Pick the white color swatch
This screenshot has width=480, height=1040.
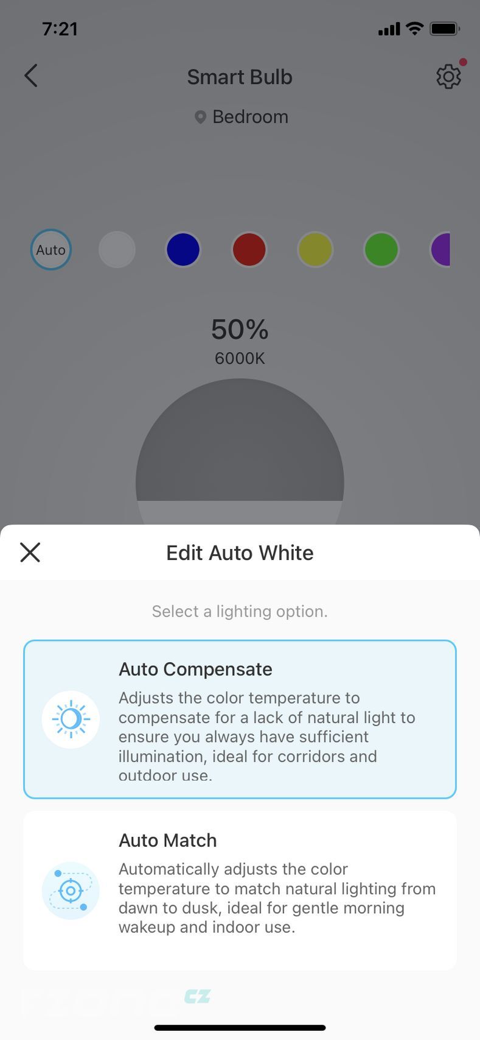coord(117,250)
